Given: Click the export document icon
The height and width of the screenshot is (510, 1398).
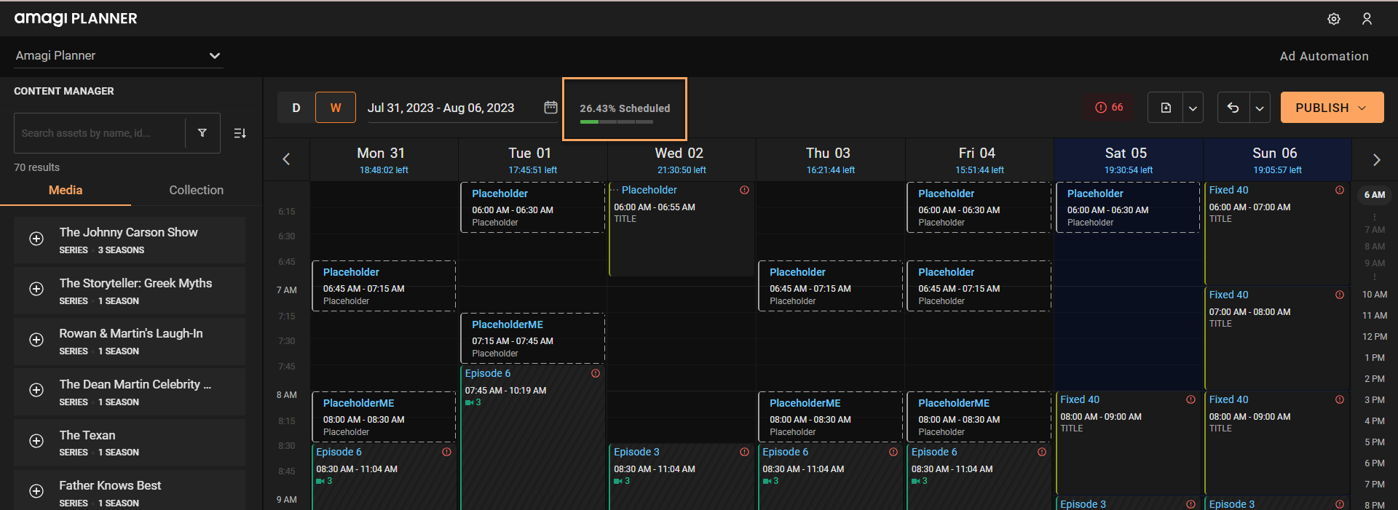Looking at the screenshot, I should (1166, 108).
